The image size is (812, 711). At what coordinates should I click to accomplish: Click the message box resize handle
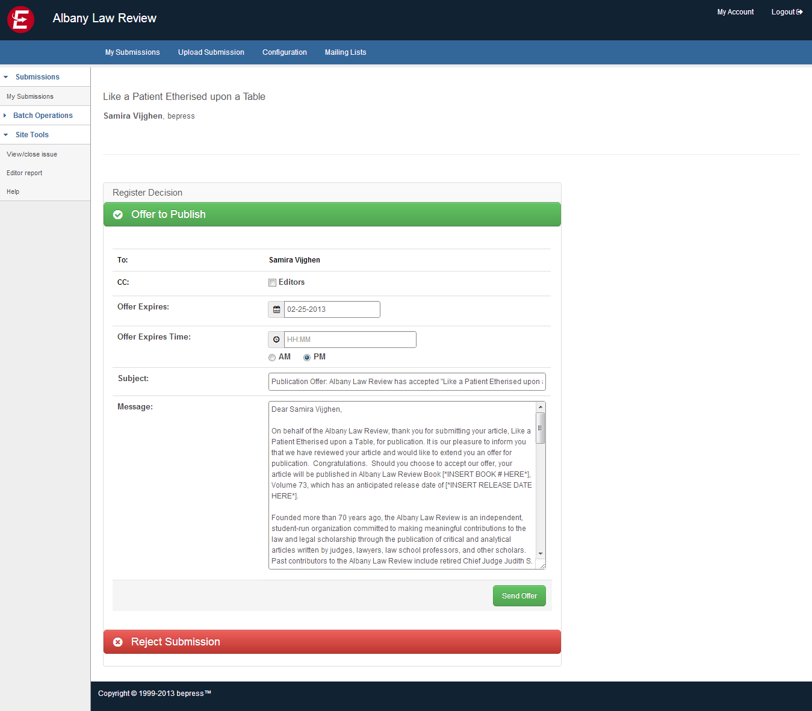click(x=541, y=565)
